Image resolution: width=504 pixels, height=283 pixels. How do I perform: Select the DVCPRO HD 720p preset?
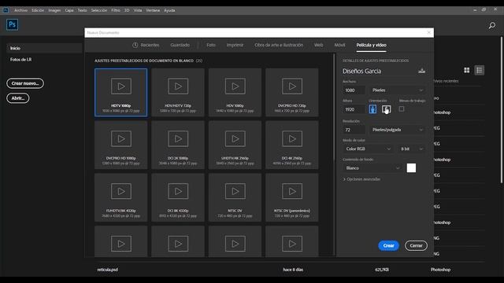pos(292,93)
